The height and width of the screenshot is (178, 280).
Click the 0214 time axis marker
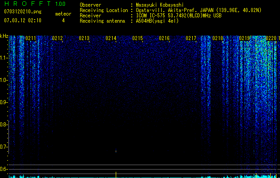click(111, 38)
